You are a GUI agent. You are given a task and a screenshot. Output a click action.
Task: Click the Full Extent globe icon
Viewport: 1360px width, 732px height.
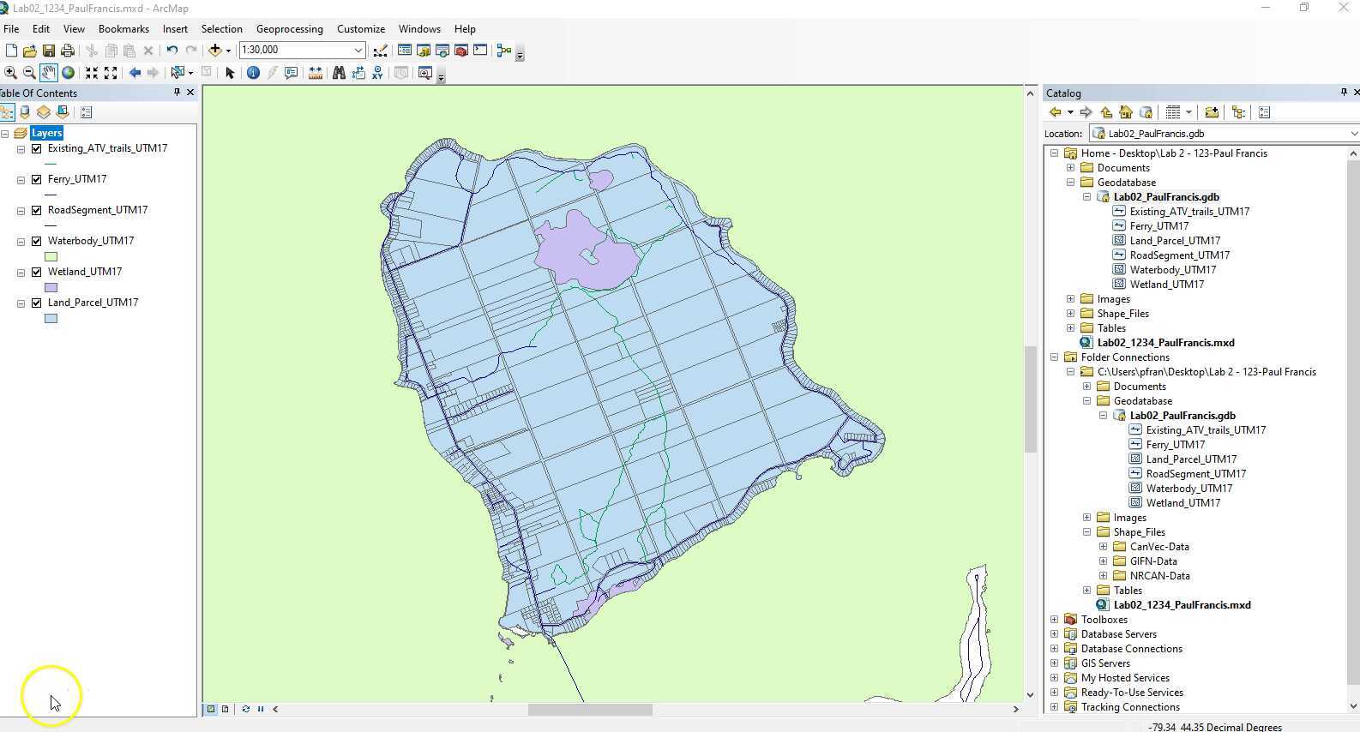[68, 73]
